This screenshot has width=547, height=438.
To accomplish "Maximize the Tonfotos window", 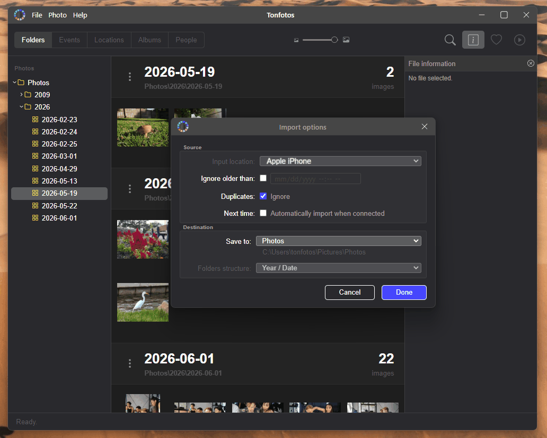I will click(x=504, y=15).
